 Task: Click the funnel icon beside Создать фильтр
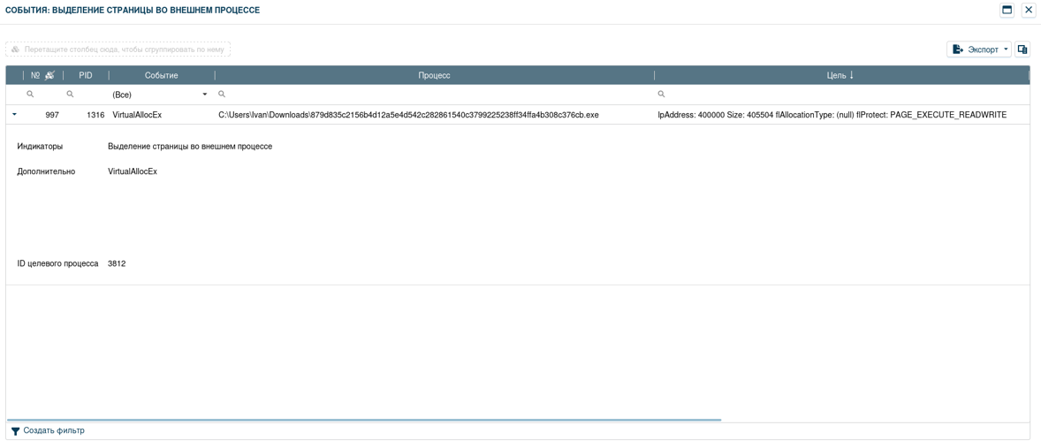click(15, 431)
